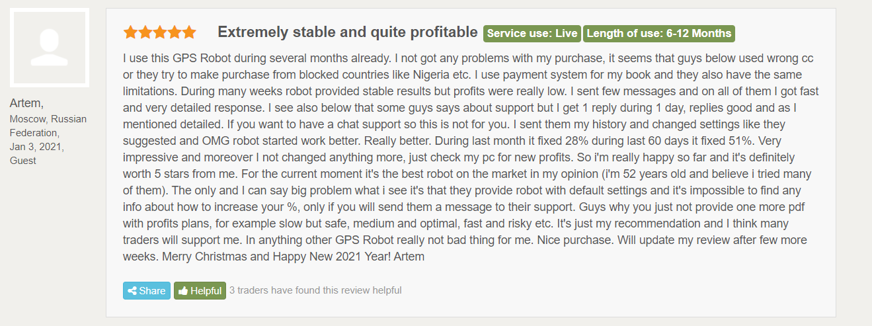Click the thumbs-up icon
Screen dimensions: 872x326
(183, 291)
